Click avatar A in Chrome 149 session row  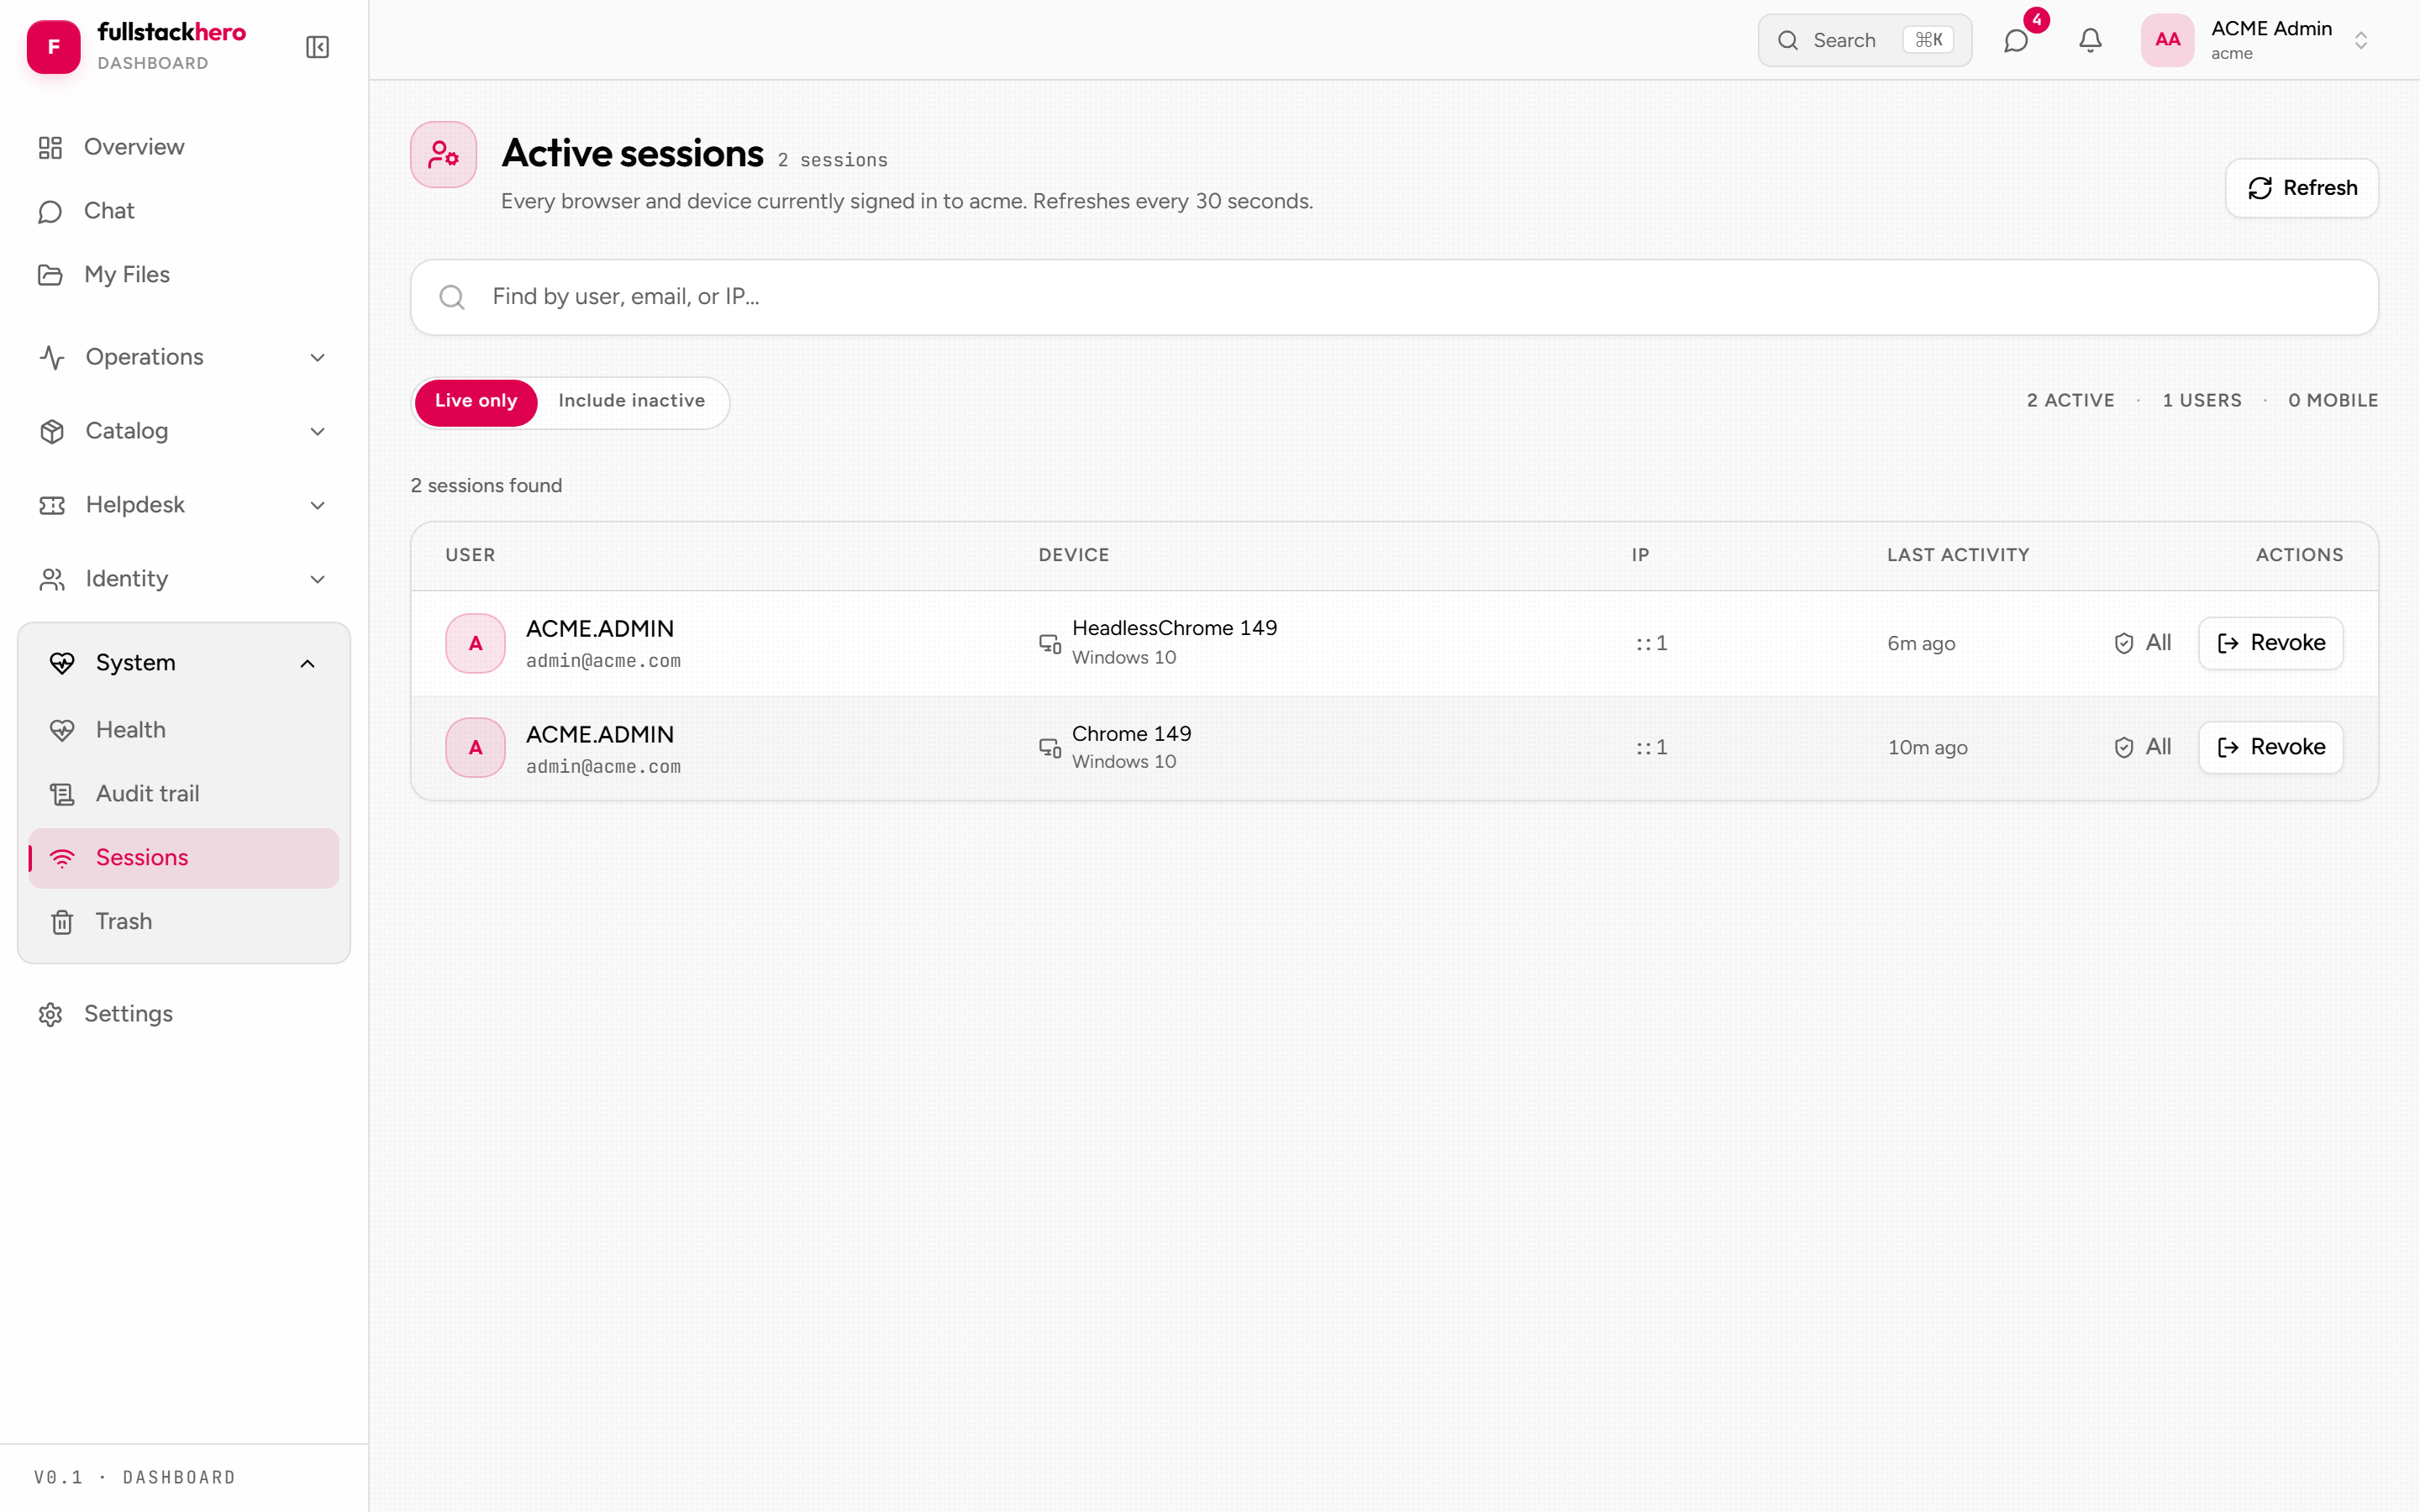click(x=475, y=747)
